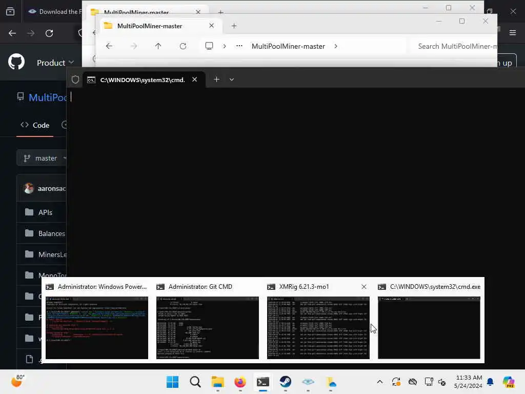
Task: Expand chevron after MultiPoolMiner-master breadcrumb
Action: pyautogui.click(x=336, y=46)
